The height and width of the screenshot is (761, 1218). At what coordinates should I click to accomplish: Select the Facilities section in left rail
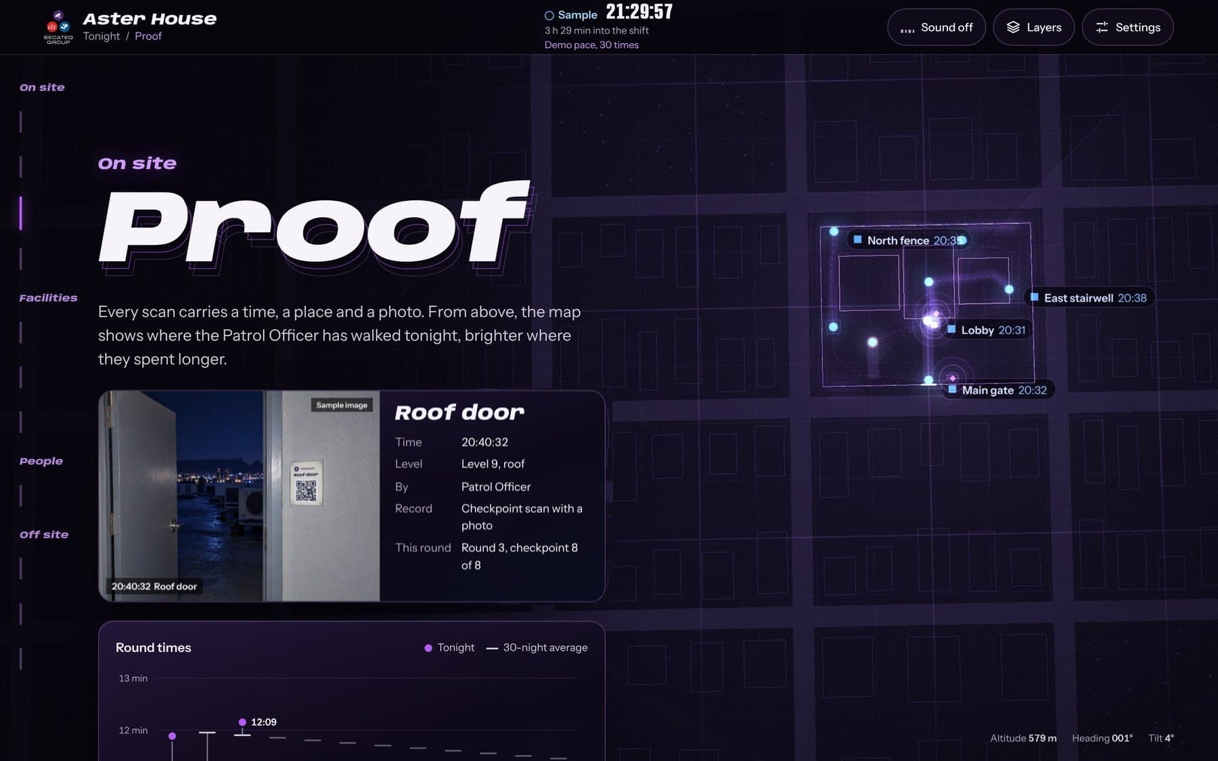point(48,298)
